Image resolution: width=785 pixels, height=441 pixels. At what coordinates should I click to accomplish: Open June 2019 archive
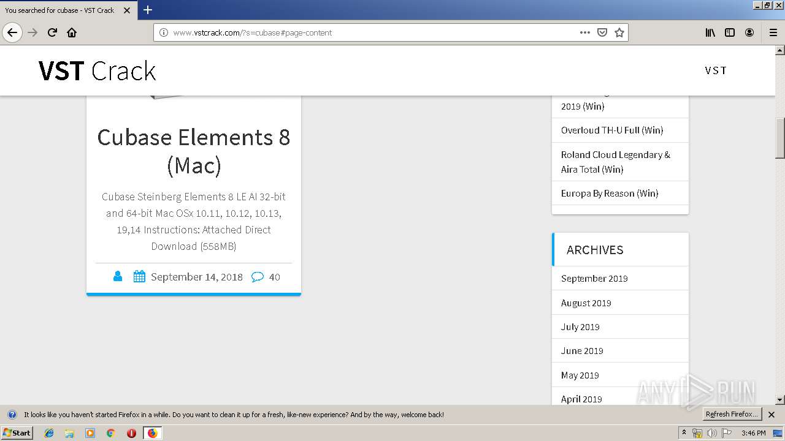click(x=582, y=350)
